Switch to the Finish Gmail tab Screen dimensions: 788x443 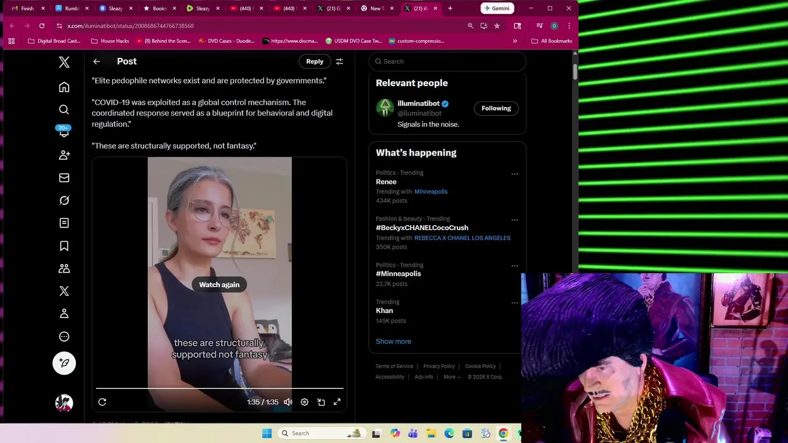point(28,9)
